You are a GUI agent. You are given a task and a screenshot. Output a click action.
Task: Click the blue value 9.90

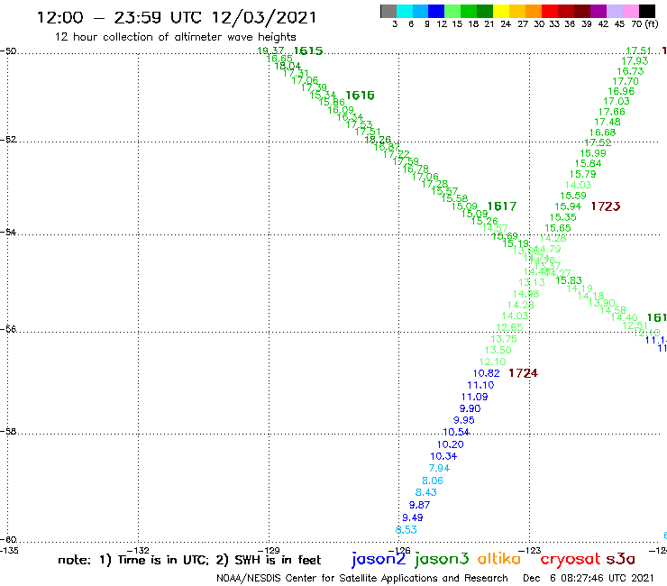pos(470,408)
